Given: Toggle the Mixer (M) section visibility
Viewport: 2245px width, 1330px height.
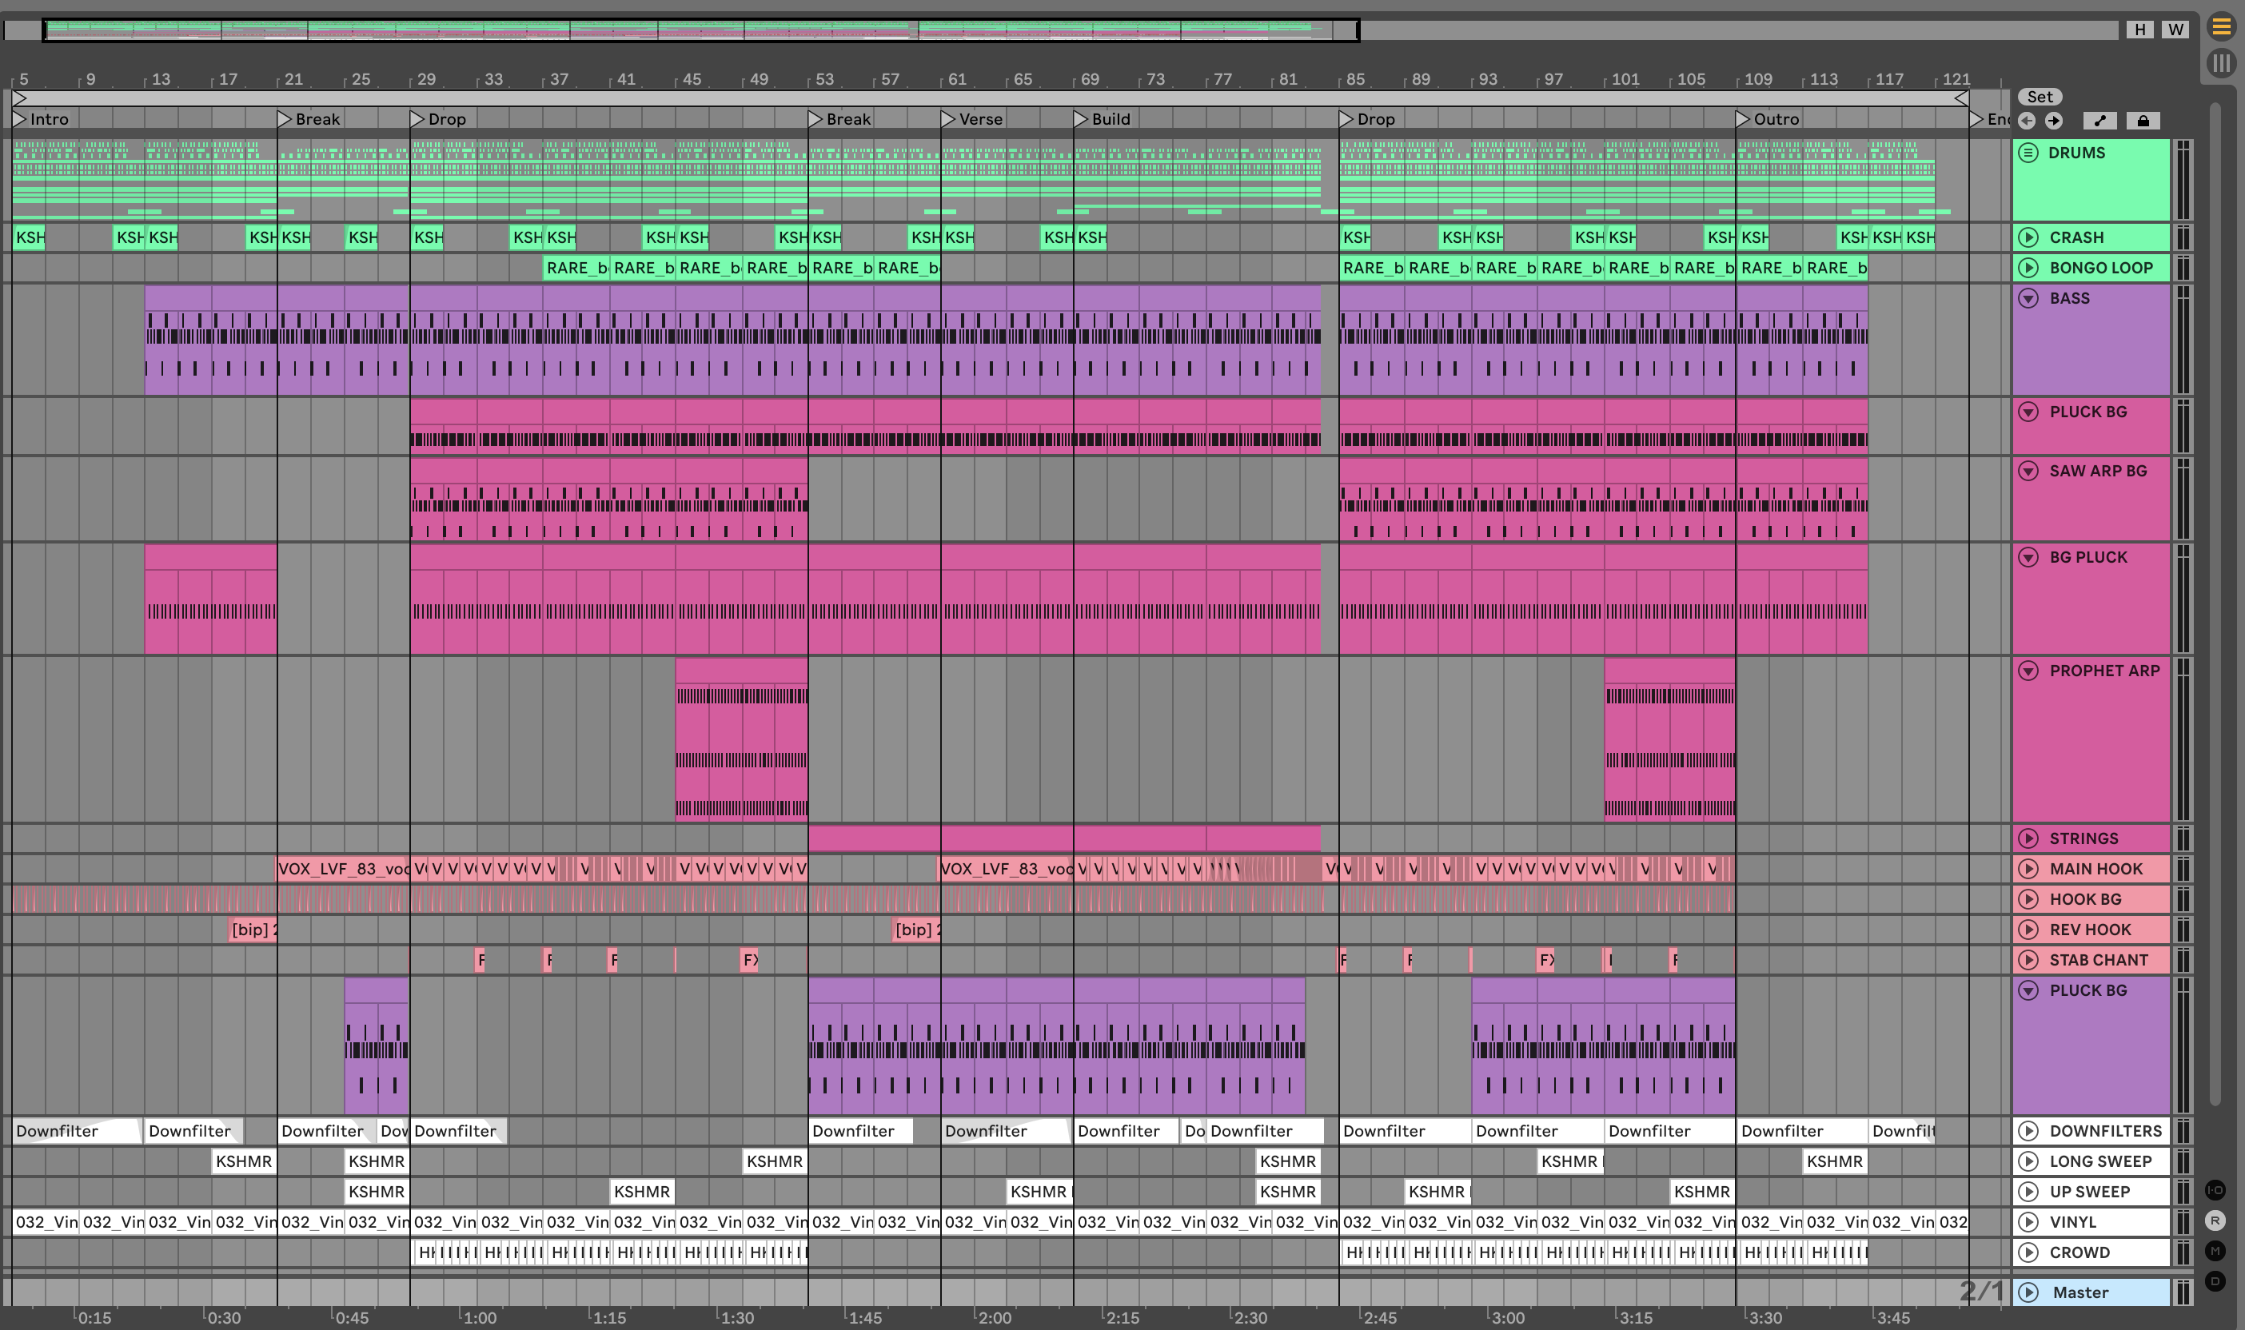Looking at the screenshot, I should coord(2215,1251).
